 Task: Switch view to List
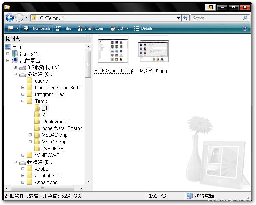pos(117,28)
